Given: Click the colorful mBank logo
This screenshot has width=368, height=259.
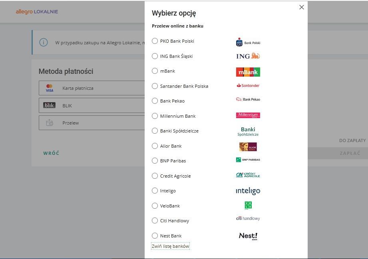Looking at the screenshot, I should point(248,72).
